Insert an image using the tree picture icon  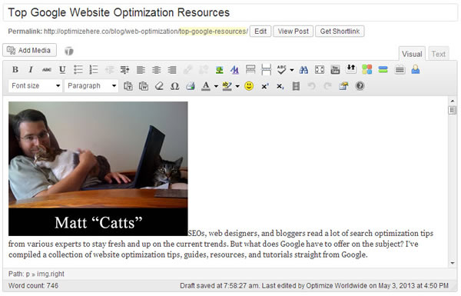[219, 70]
